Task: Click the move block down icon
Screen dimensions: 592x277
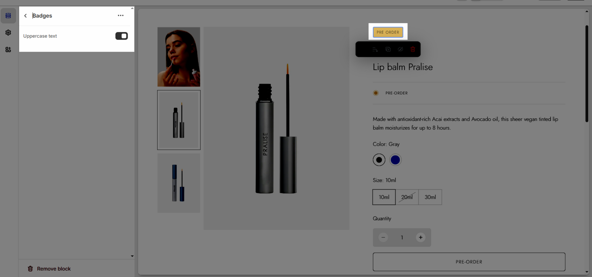Action: click(375, 49)
